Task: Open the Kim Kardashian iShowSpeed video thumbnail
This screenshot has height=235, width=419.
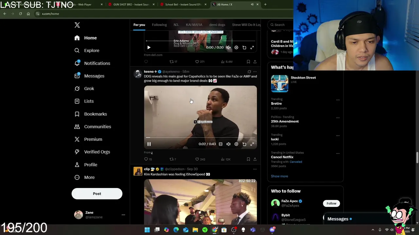Action: click(x=200, y=202)
